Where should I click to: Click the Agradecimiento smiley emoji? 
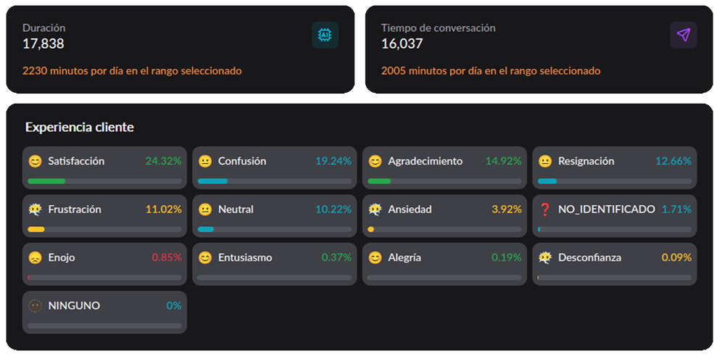[375, 162]
